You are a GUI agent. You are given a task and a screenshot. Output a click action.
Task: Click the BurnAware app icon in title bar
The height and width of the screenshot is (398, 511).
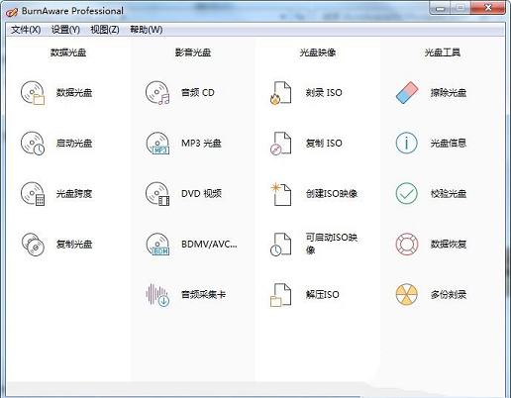coord(12,12)
